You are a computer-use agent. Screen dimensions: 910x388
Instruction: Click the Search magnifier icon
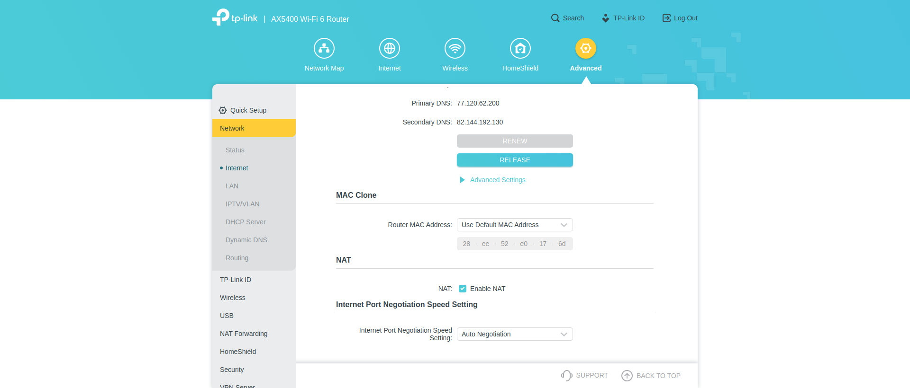click(555, 18)
